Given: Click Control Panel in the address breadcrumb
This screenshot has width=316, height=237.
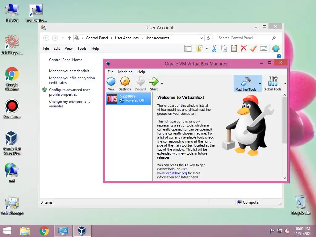Looking at the screenshot, I should (97, 38).
